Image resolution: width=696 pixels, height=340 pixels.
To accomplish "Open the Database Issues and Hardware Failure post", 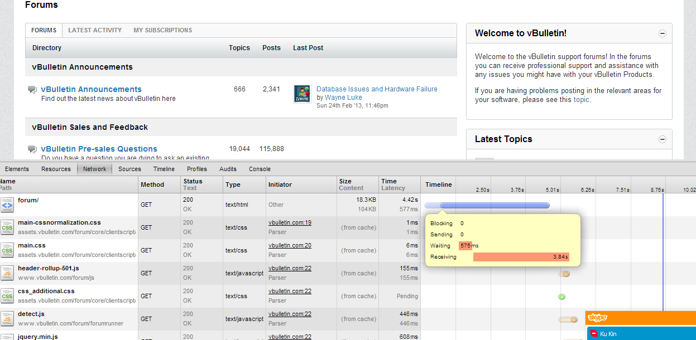I will 377,89.
